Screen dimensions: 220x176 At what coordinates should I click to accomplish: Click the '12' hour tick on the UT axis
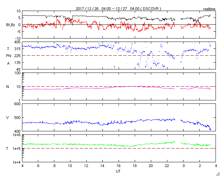(x=86, y=166)
